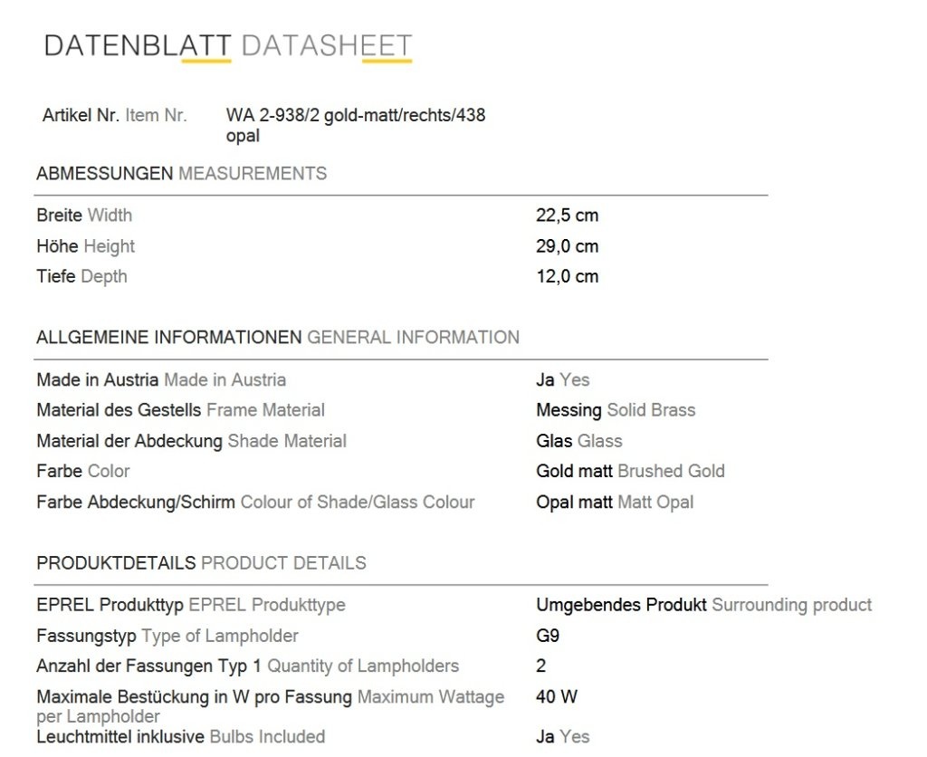Click the Made in Austria label
The image size is (927, 757).
pos(161,379)
